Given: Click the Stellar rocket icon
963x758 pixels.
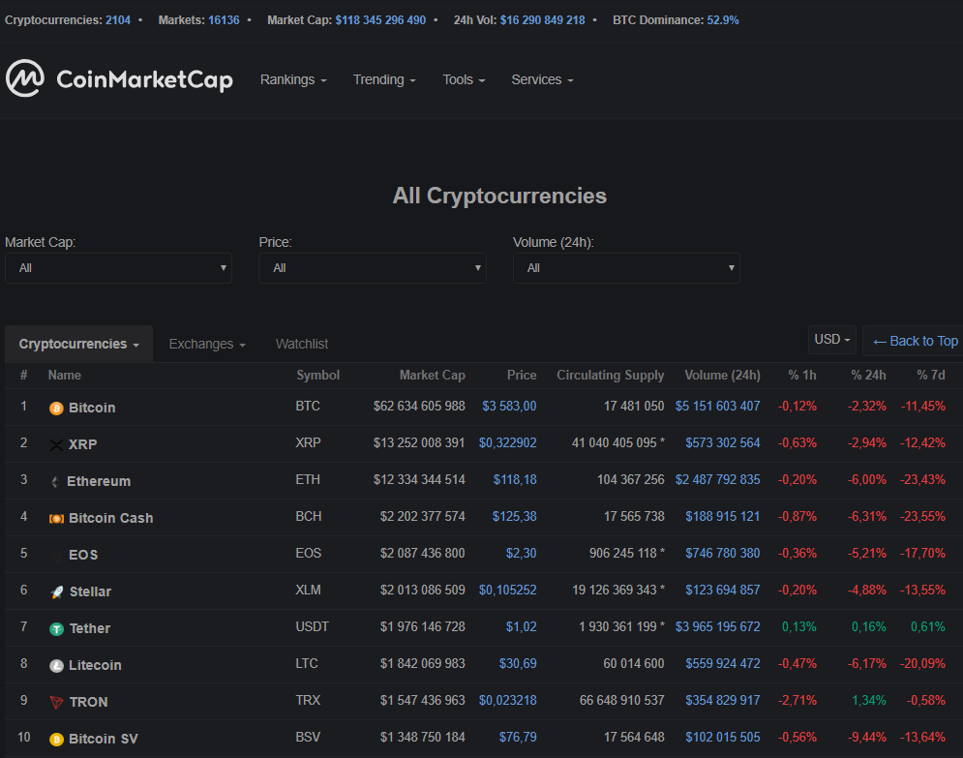Looking at the screenshot, I should (x=57, y=592).
